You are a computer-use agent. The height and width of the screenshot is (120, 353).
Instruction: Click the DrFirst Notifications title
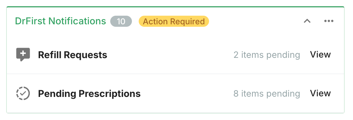click(60, 21)
